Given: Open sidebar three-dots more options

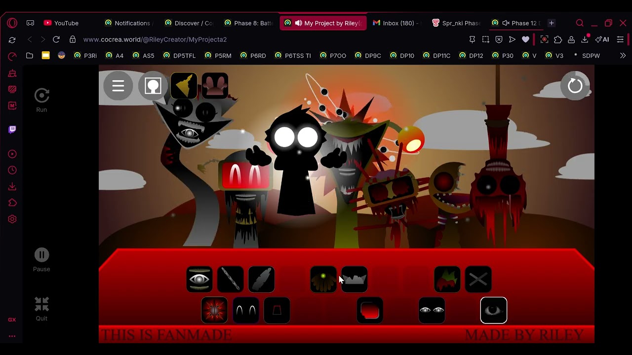Looking at the screenshot, I should pyautogui.click(x=12, y=336).
